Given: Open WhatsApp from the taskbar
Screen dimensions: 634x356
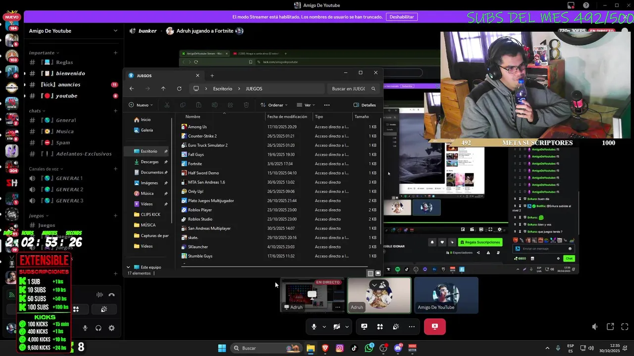Looking at the screenshot, I should pyautogui.click(x=369, y=348).
